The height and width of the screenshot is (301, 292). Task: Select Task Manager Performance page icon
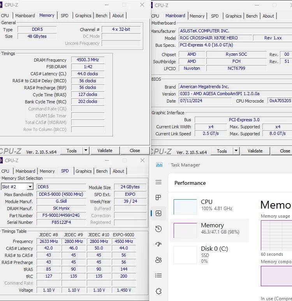tap(158, 213)
